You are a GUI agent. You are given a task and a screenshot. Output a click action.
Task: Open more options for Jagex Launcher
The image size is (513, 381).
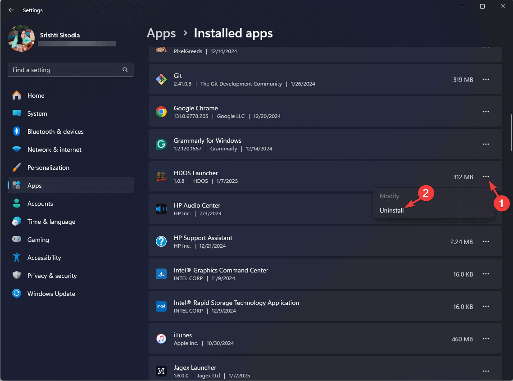486,371
